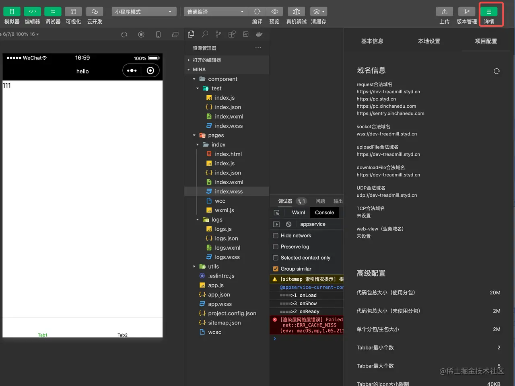Uncheck the Group similar checkbox
The width and height of the screenshot is (515, 386).
tap(276, 269)
